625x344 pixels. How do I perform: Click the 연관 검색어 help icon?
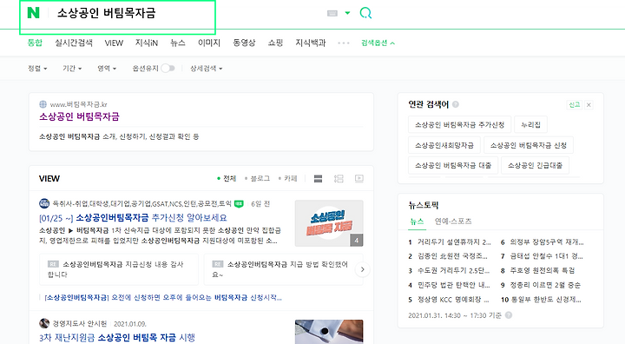[456, 104]
